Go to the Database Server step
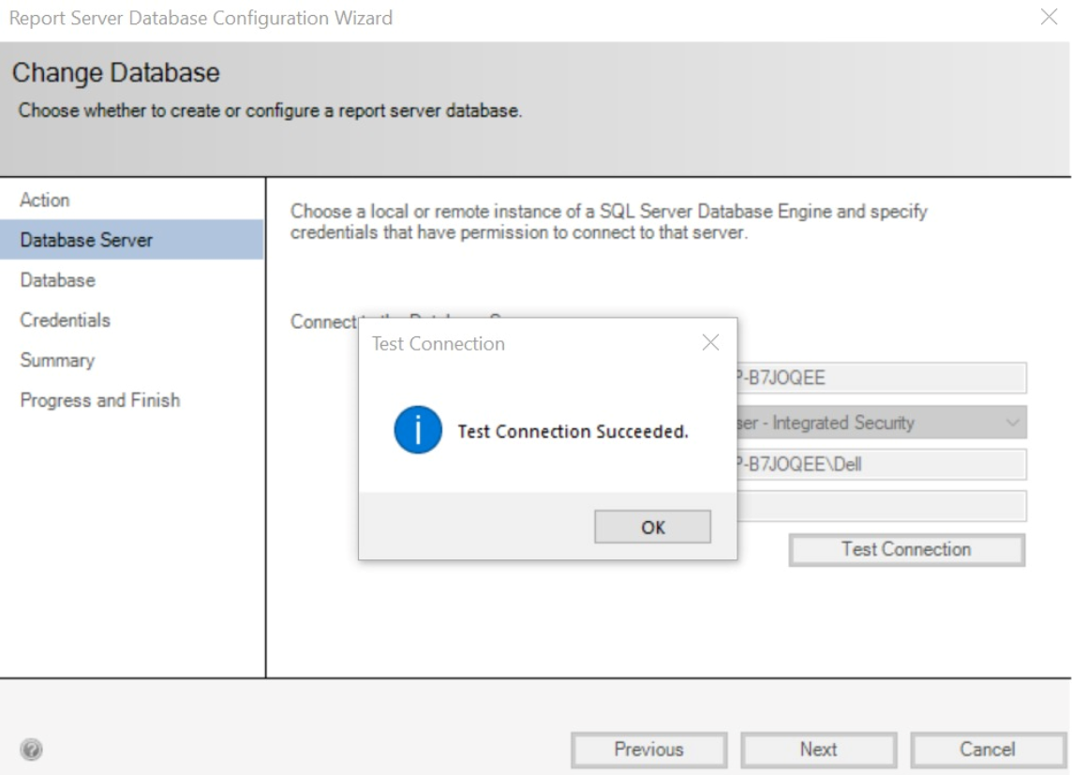This screenshot has width=1072, height=775. click(86, 240)
